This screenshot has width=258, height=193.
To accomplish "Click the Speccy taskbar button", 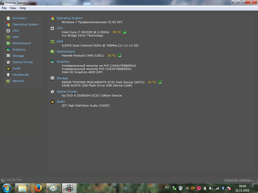I will (x=69, y=188).
